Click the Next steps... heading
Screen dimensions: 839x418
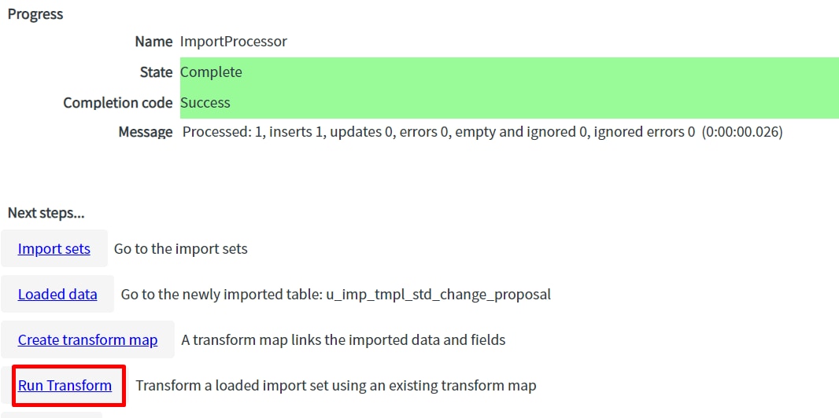click(46, 214)
